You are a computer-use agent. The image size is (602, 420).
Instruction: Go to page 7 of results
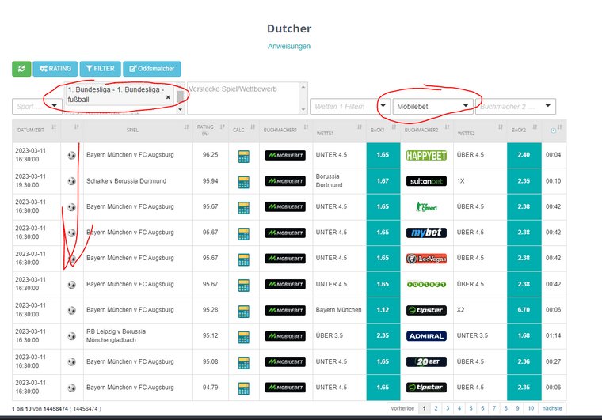point(494,408)
